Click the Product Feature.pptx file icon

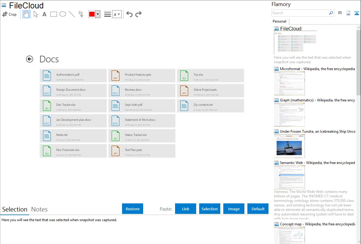[115, 76]
